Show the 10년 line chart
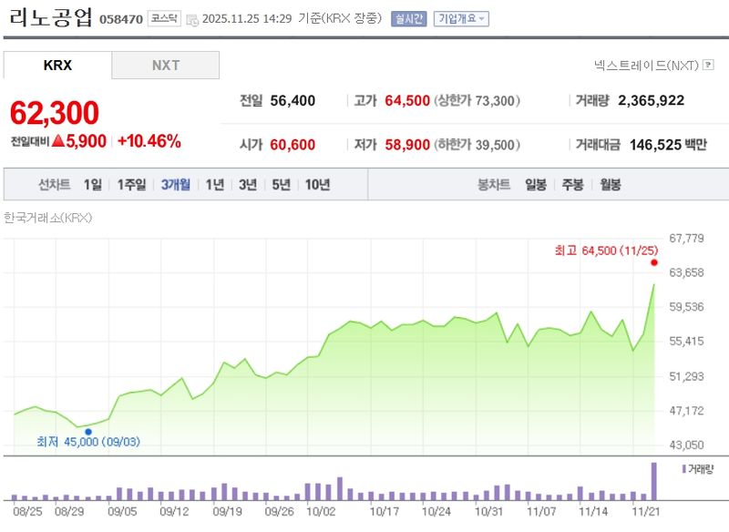The width and height of the screenshot is (729, 532). coord(317,184)
